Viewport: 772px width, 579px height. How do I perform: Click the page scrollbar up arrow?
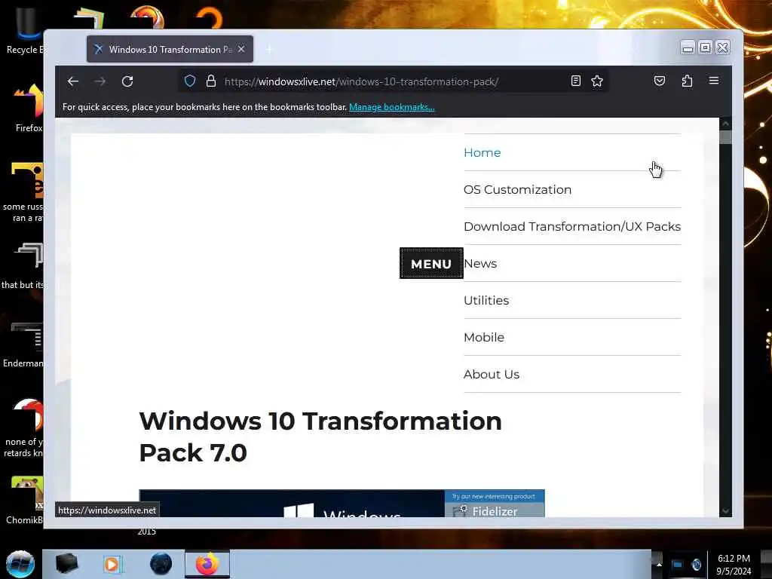click(725, 123)
